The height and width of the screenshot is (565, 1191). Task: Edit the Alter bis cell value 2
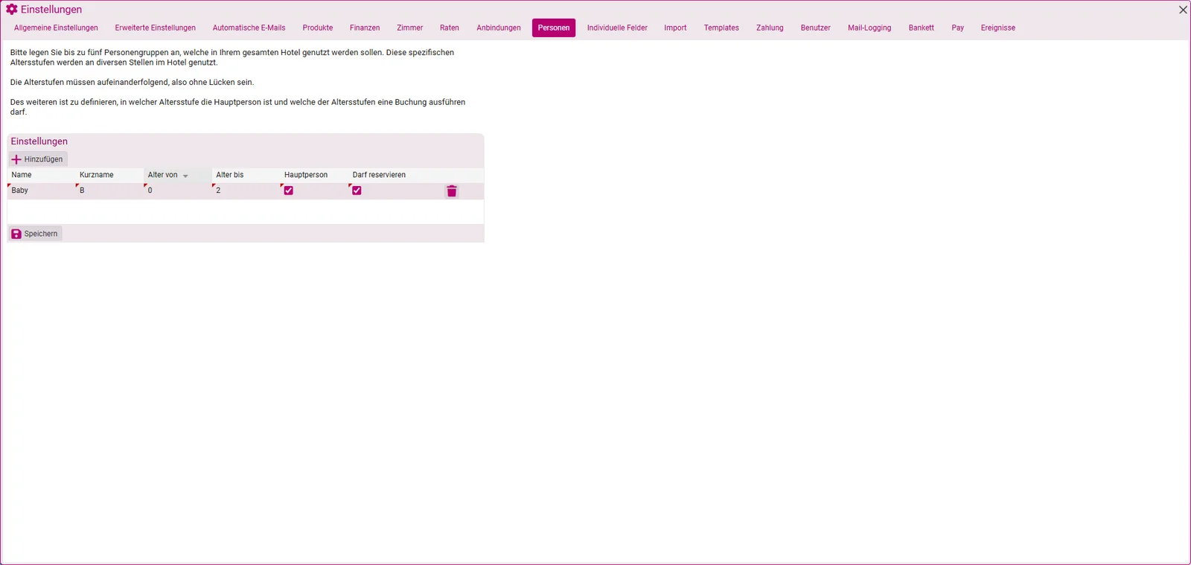(246, 191)
